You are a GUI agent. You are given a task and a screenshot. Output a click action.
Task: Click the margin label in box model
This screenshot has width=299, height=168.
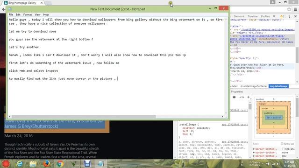(262, 104)
